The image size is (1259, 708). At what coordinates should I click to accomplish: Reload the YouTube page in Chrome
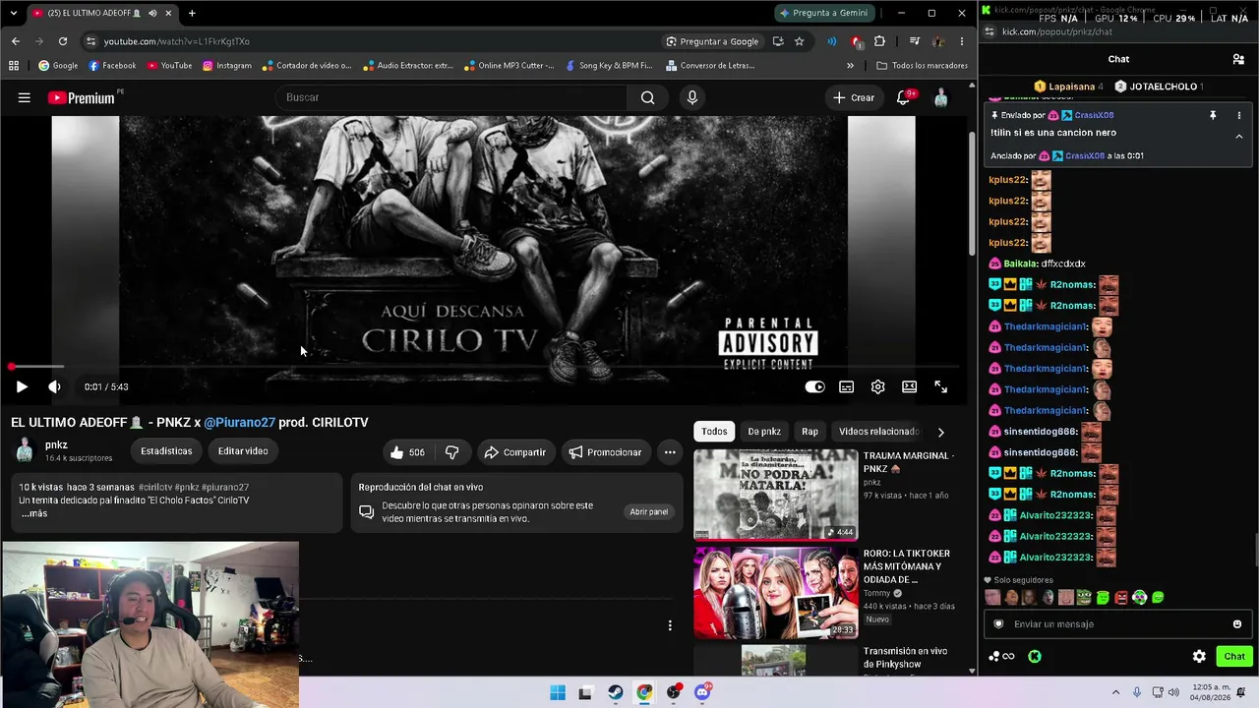click(x=63, y=41)
